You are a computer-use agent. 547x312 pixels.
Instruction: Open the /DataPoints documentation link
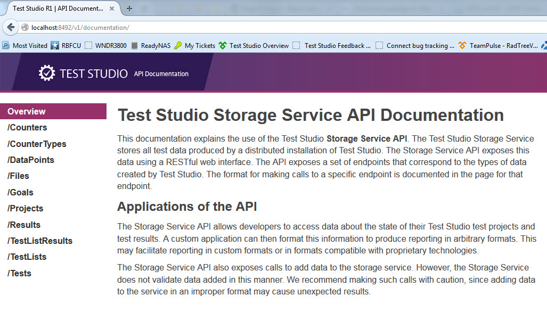(x=31, y=160)
